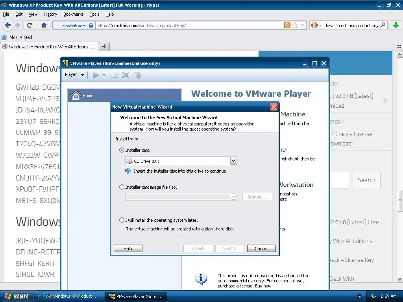Open the Bookmarks menu
This screenshot has height=302, width=403.
click(74, 14)
